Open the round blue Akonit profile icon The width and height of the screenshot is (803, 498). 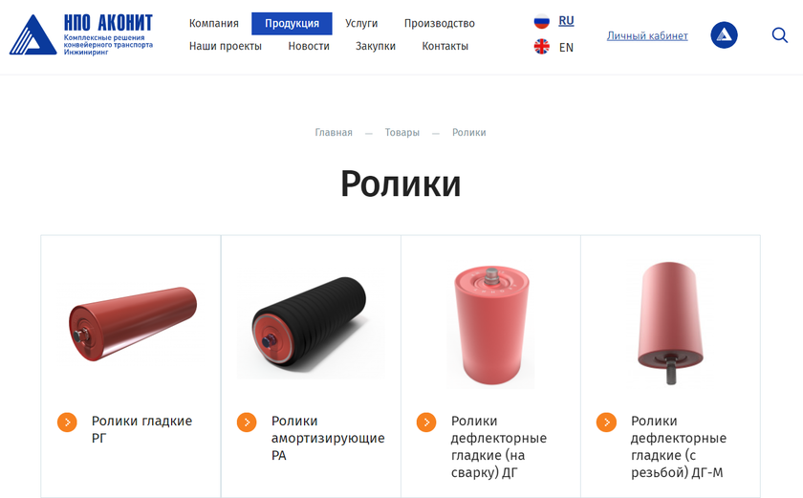724,35
